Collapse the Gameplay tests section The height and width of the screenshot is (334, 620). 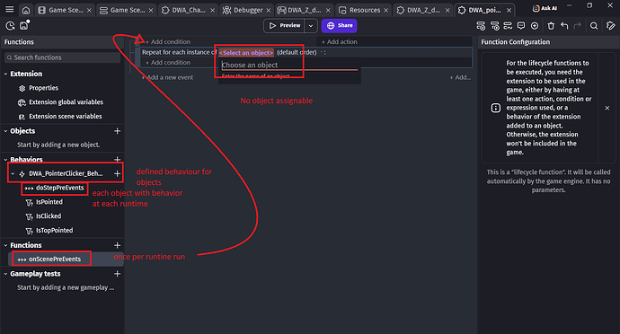click(x=5, y=274)
